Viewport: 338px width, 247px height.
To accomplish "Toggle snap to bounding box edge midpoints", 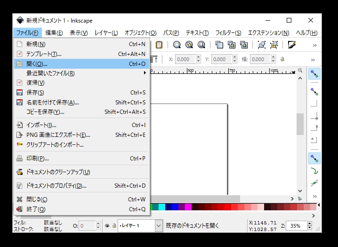I will [314, 127].
